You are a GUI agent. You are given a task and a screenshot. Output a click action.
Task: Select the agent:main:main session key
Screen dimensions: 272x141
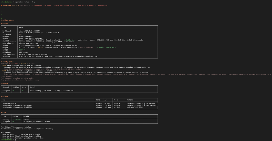pos(10,103)
